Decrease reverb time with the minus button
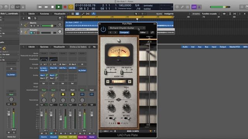Viewport: 248px width, 139px height. click(x=108, y=81)
